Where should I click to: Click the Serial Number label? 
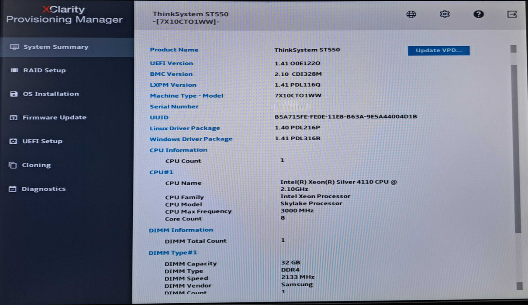point(174,106)
